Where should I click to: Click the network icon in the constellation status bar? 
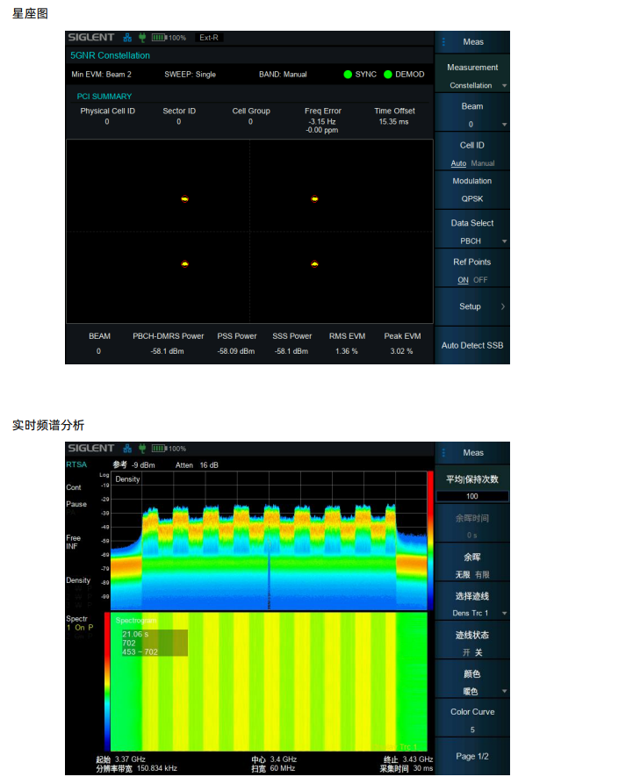(x=126, y=38)
